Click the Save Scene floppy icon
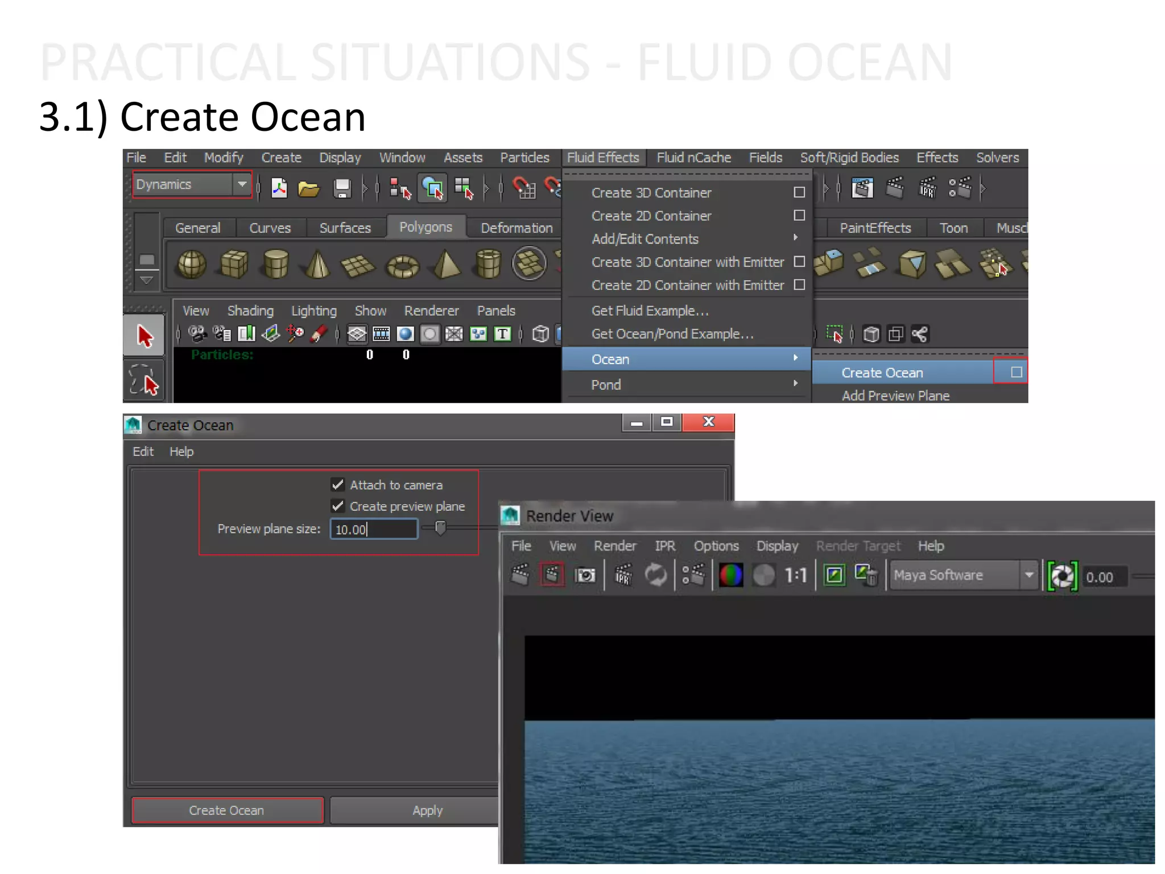This screenshot has height=874, width=1165. point(341,188)
